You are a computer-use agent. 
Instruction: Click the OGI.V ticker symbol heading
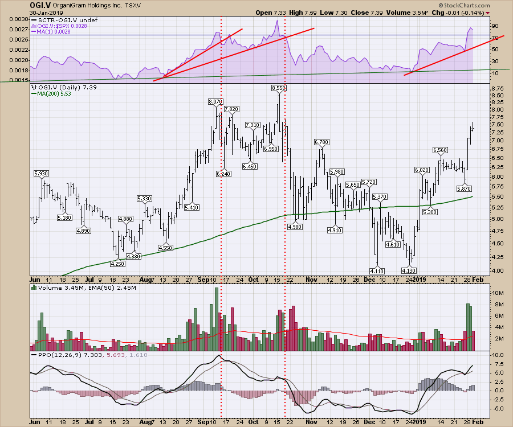pos(40,5)
